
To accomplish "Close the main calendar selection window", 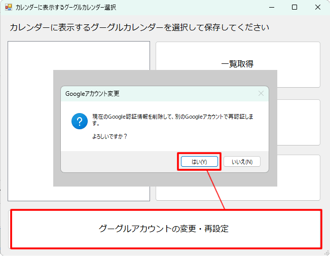I will pos(318,8).
